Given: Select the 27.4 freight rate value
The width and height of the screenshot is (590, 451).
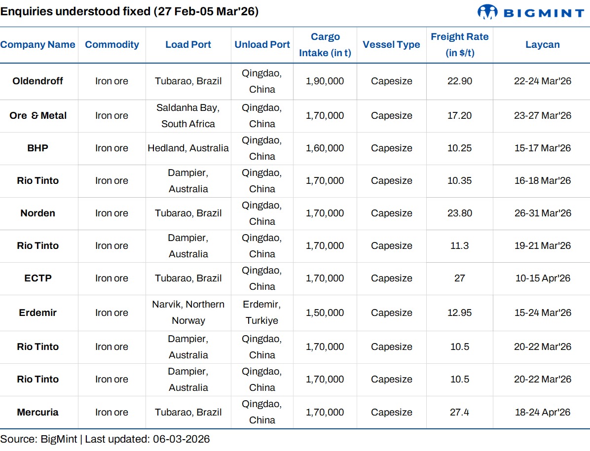Looking at the screenshot, I should (x=459, y=413).
